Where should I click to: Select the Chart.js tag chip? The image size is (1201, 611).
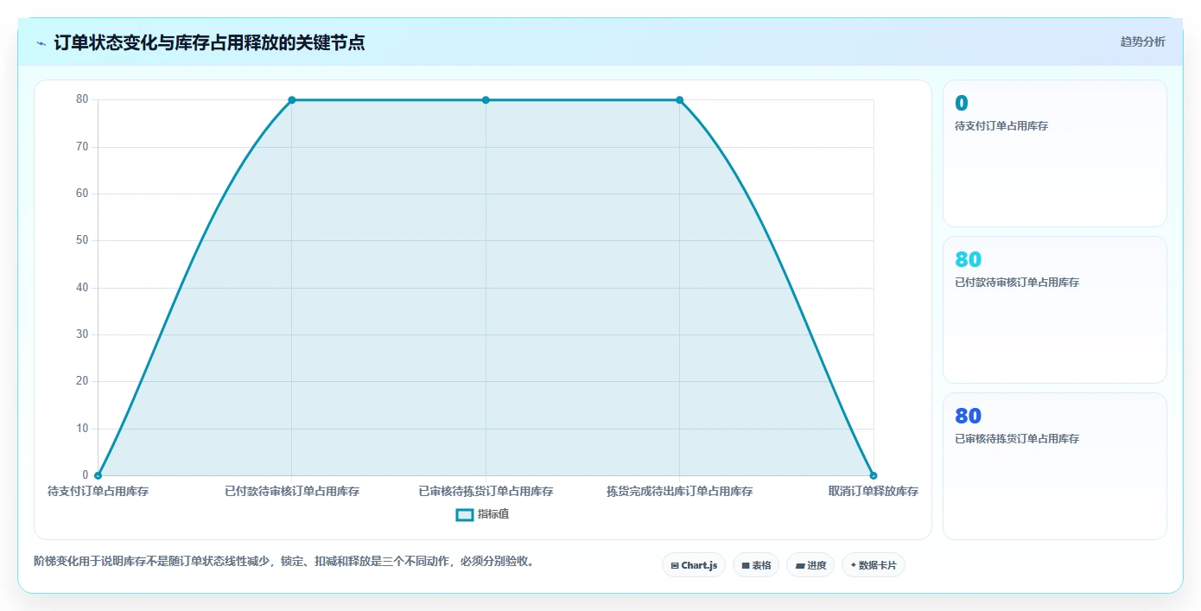(x=694, y=565)
